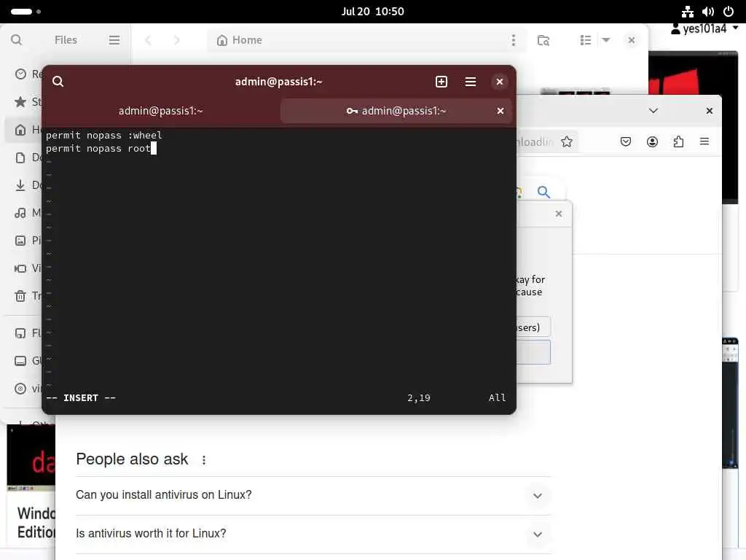This screenshot has width=746, height=560.
Task: Open the Files path bar kebab menu
Action: coord(514,40)
